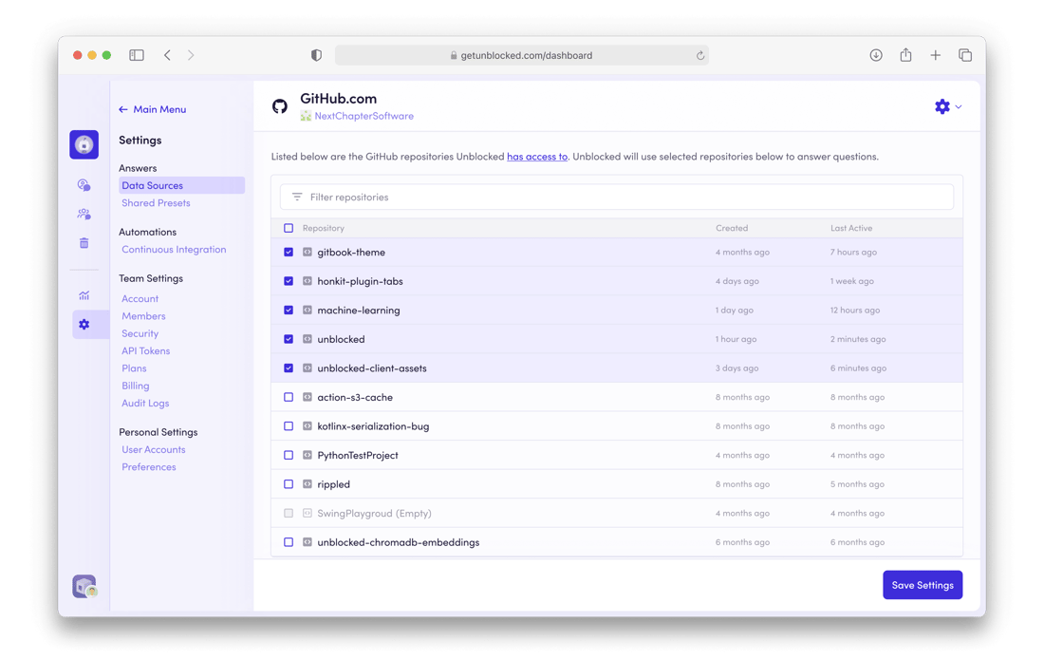Click the Share icon in Safari toolbar
The height and width of the screenshot is (660, 1044).
click(905, 55)
